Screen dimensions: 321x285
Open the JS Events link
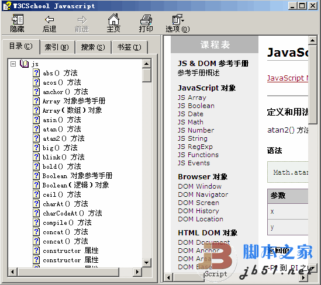194,163
